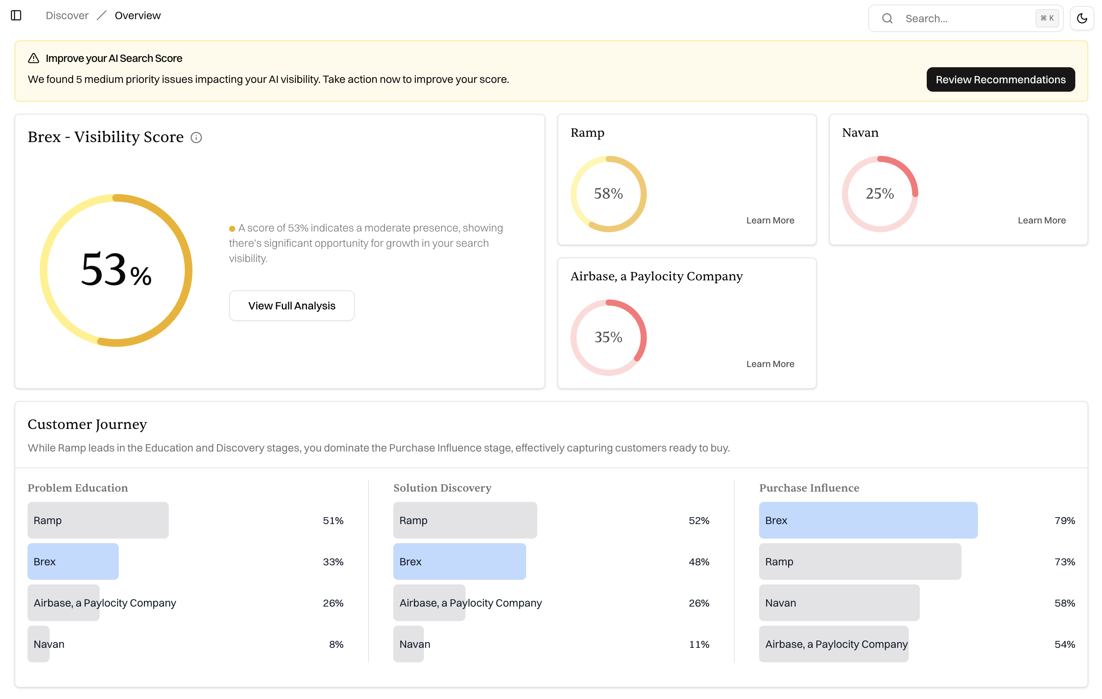
Task: Click Airbase's 35% score donut chart
Action: (608, 337)
